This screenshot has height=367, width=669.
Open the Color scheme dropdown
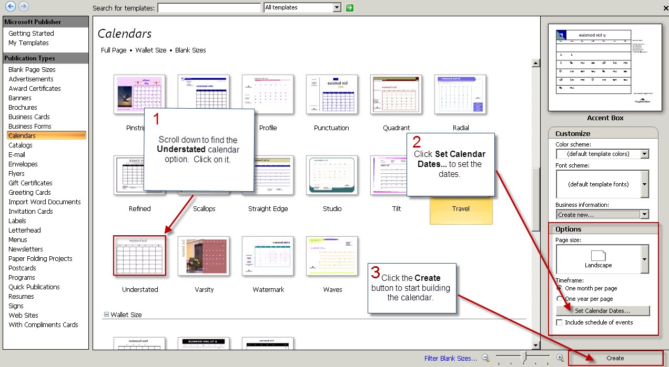(x=644, y=153)
